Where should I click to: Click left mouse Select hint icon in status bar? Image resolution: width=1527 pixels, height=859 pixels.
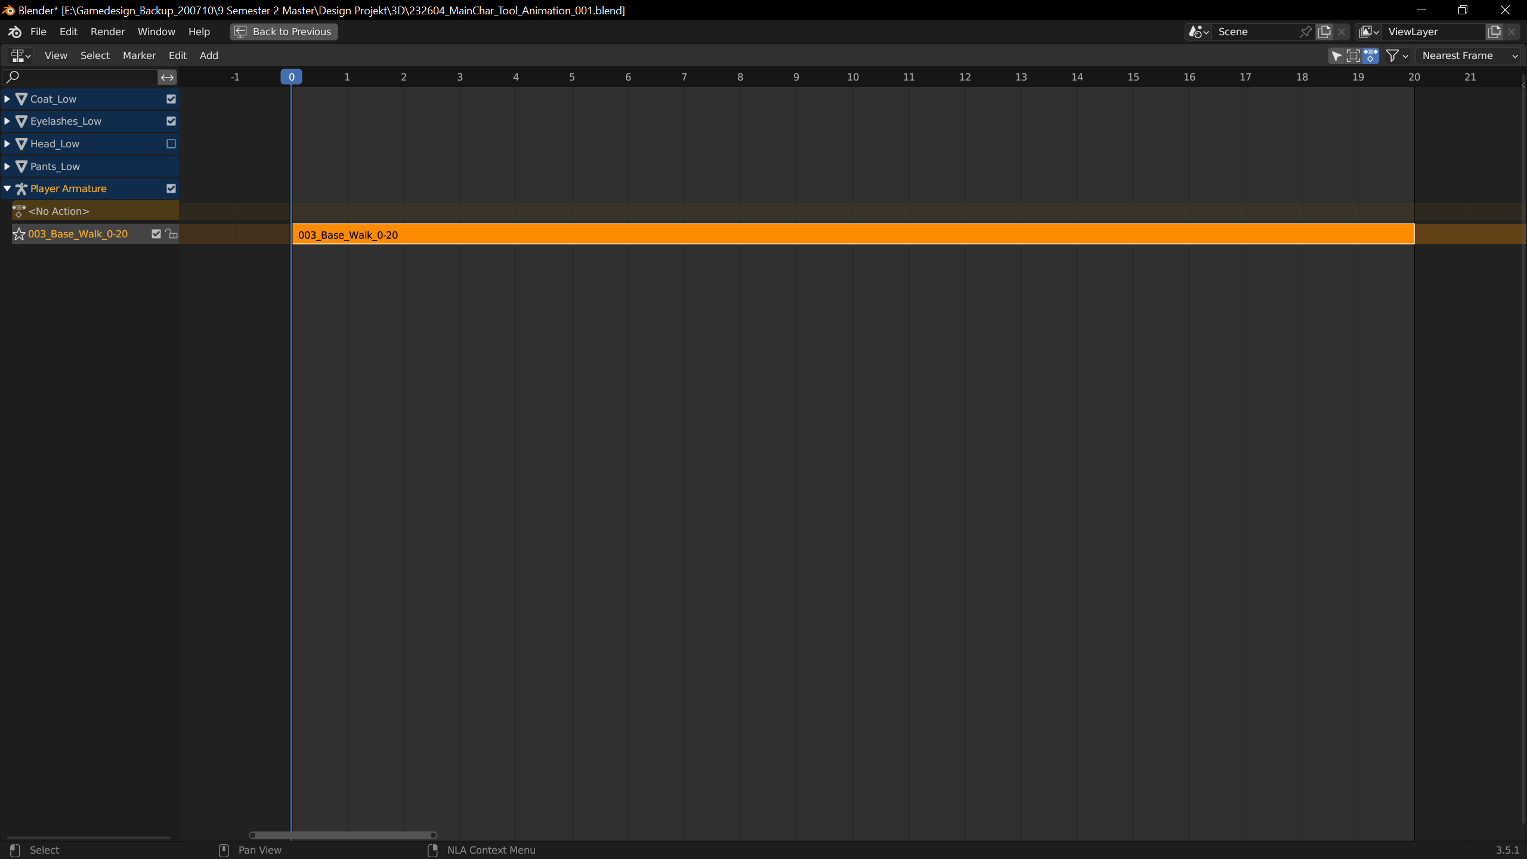tap(15, 850)
